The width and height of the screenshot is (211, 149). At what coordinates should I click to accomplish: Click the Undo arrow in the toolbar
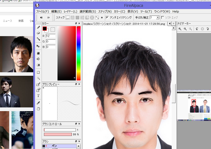coord(41,18)
